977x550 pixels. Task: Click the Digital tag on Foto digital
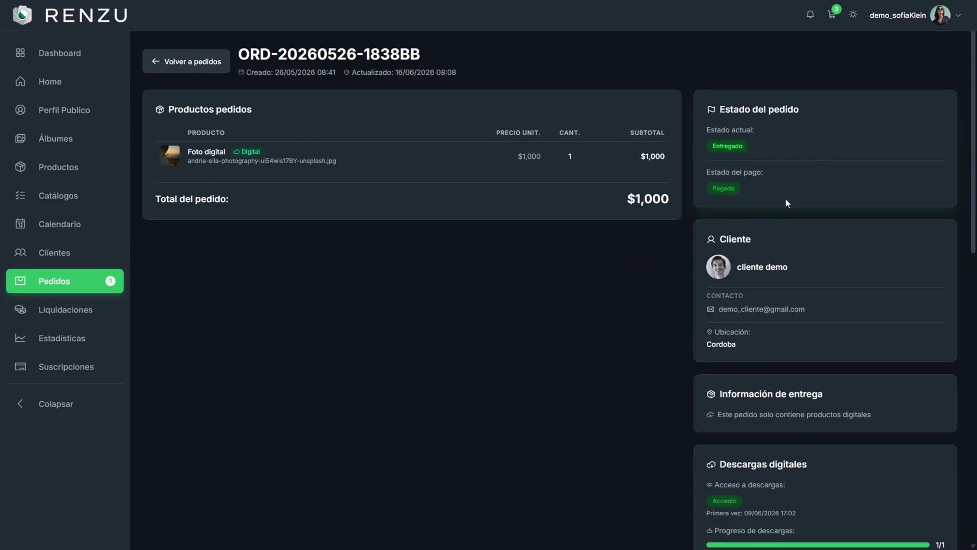tap(247, 152)
